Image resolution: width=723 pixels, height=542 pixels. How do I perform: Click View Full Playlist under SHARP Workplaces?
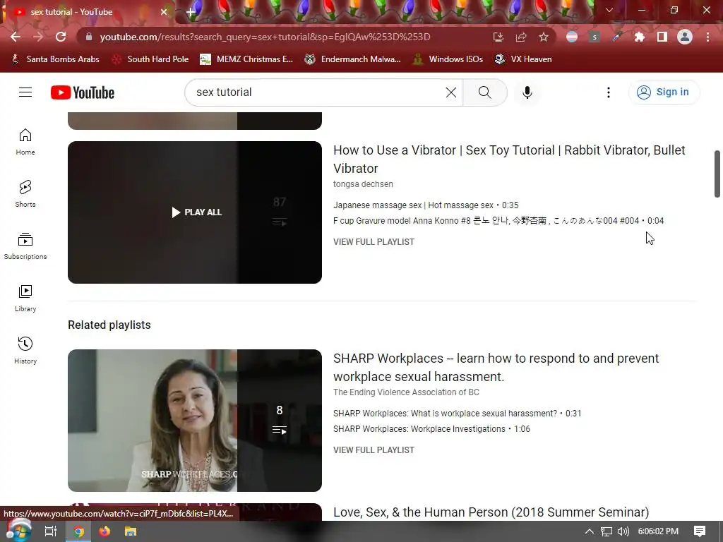point(374,450)
